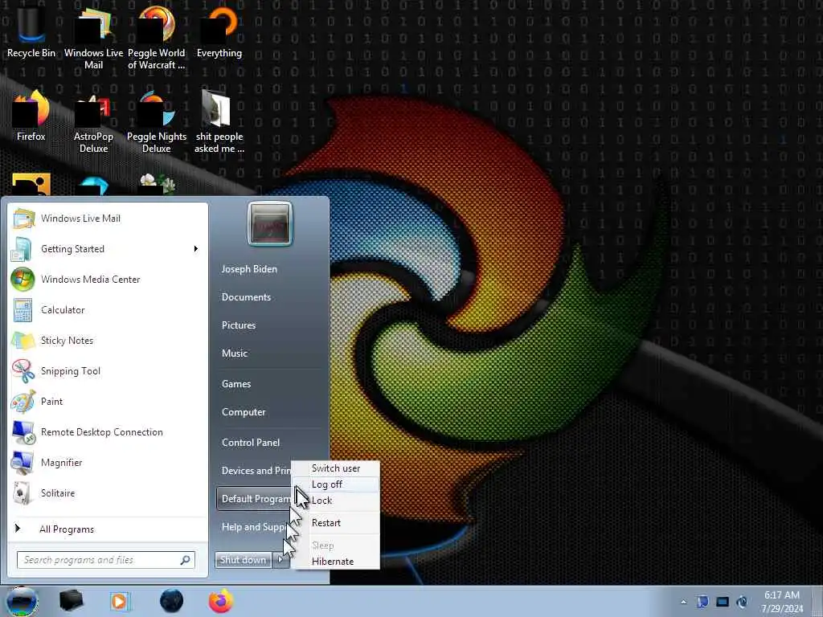Open Sticky Notes

pyautogui.click(x=109, y=341)
